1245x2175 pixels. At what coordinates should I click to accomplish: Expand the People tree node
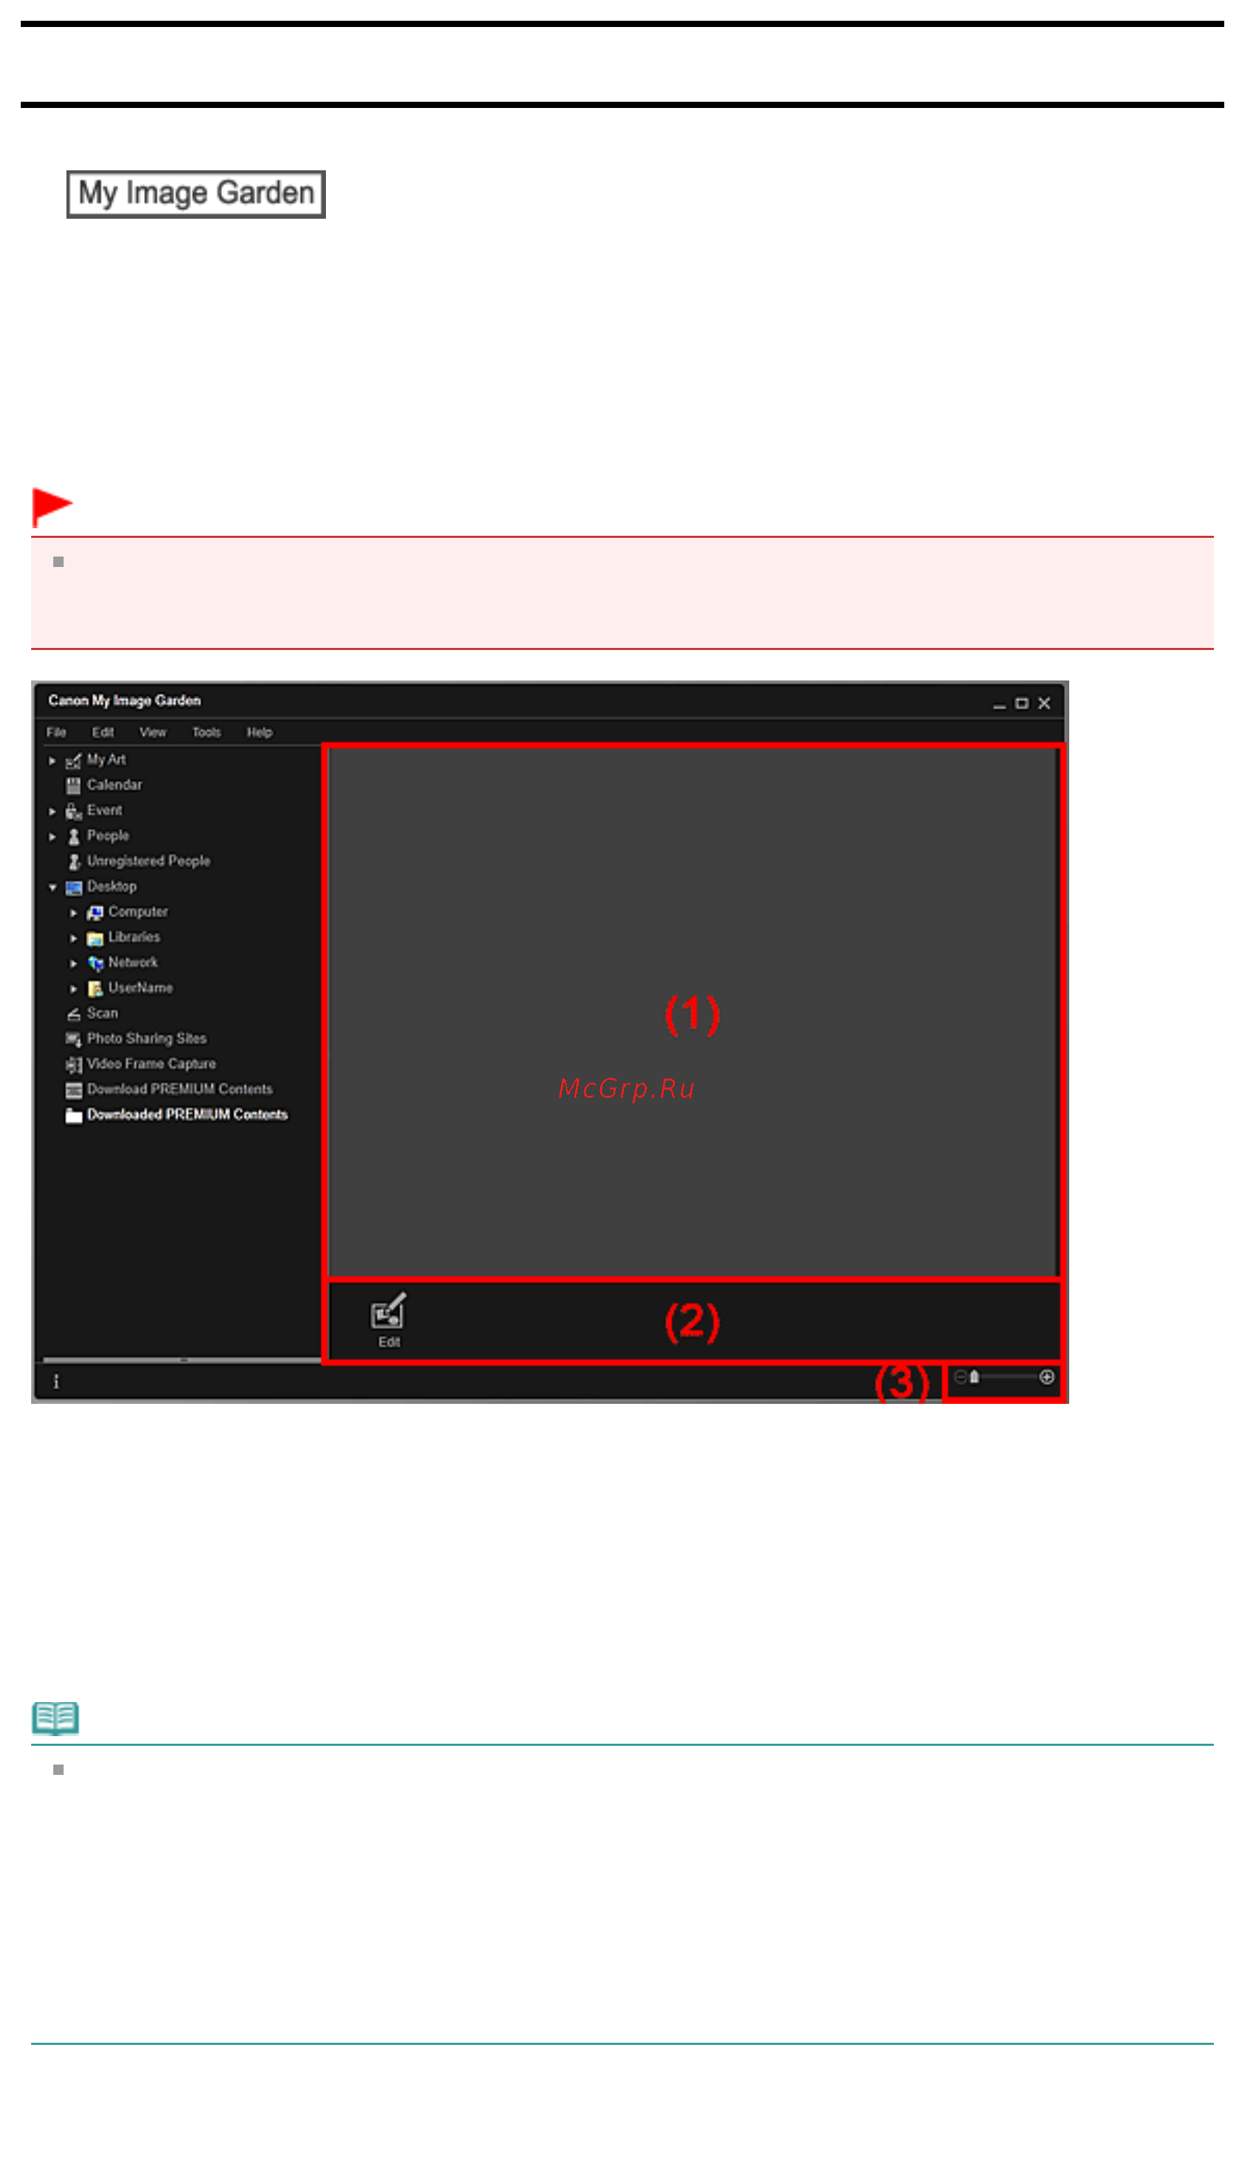tap(52, 836)
